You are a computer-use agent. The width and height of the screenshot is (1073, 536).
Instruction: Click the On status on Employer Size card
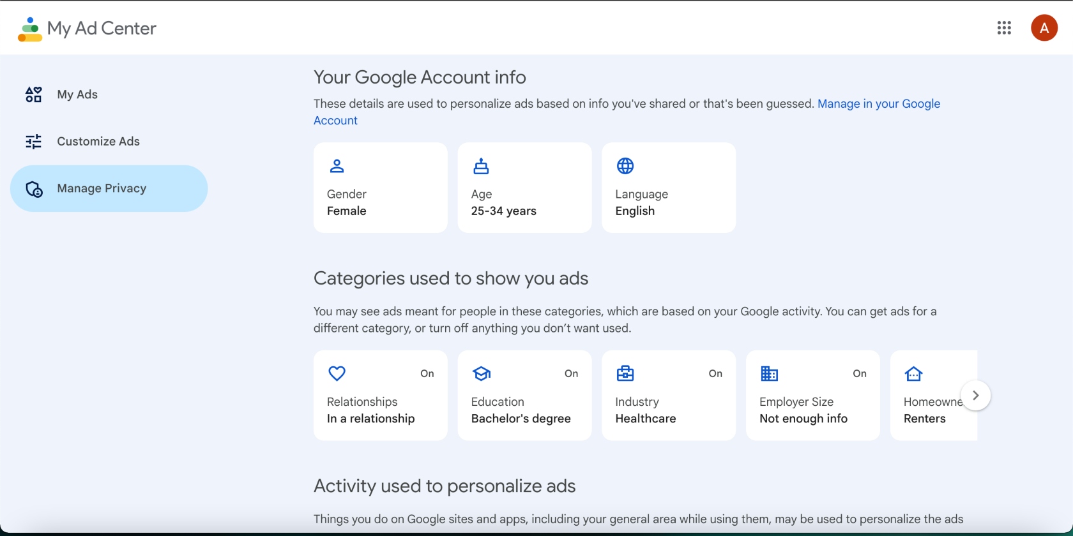click(860, 374)
